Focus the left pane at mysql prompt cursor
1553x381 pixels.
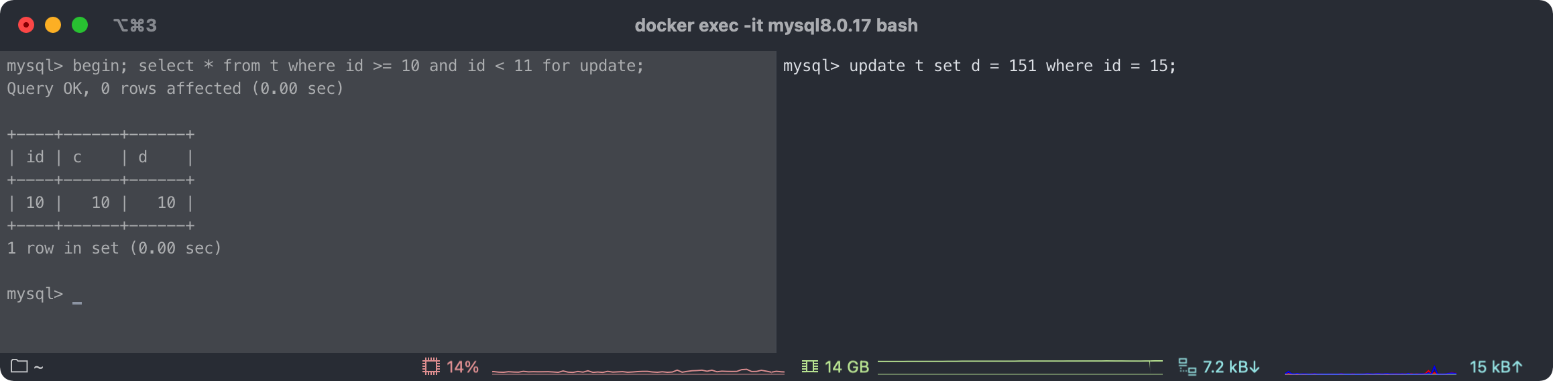tap(76, 294)
